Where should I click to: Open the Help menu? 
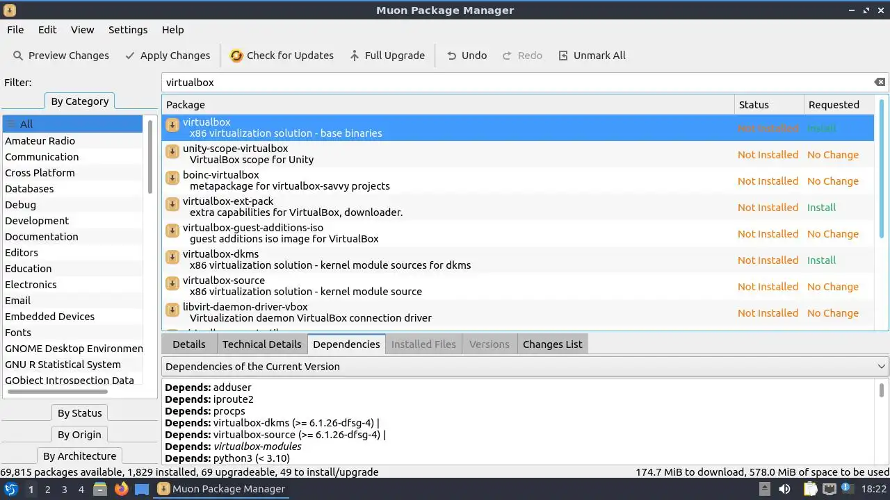coord(173,30)
